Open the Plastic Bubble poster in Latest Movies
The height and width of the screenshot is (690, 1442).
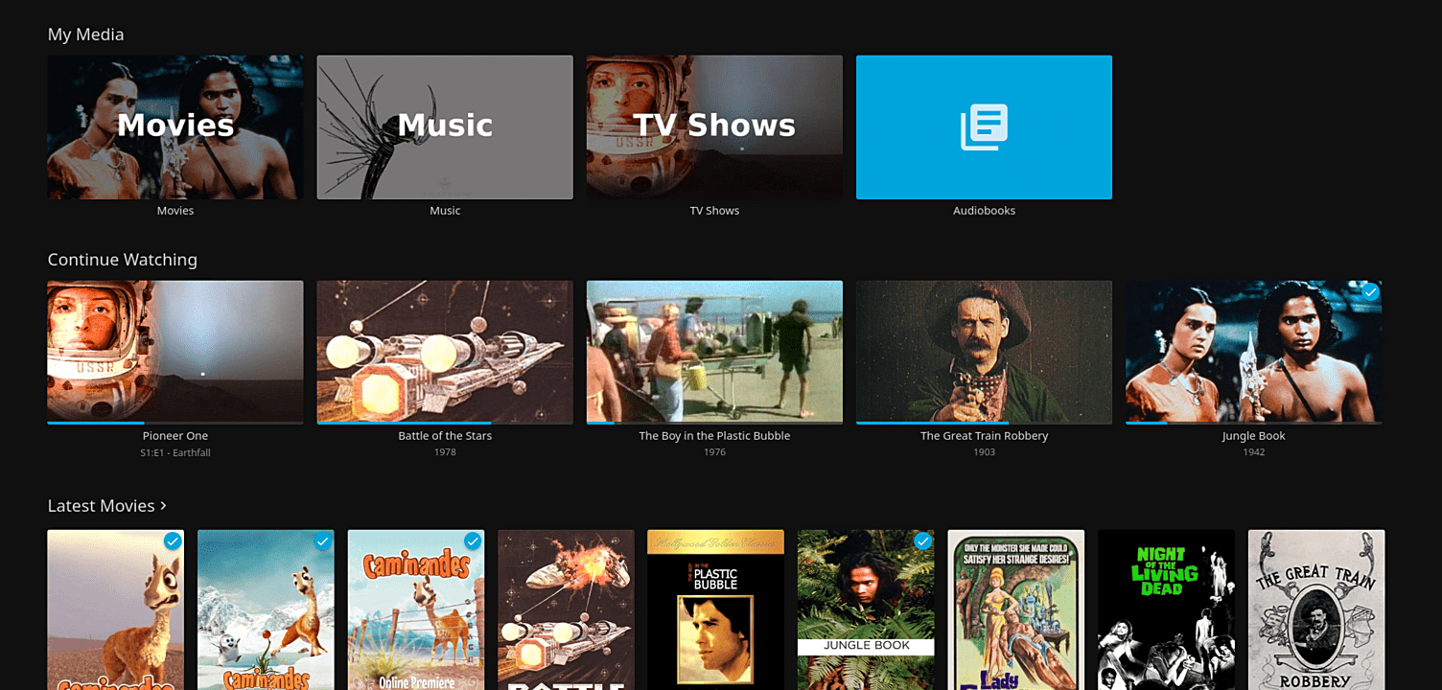pos(715,609)
